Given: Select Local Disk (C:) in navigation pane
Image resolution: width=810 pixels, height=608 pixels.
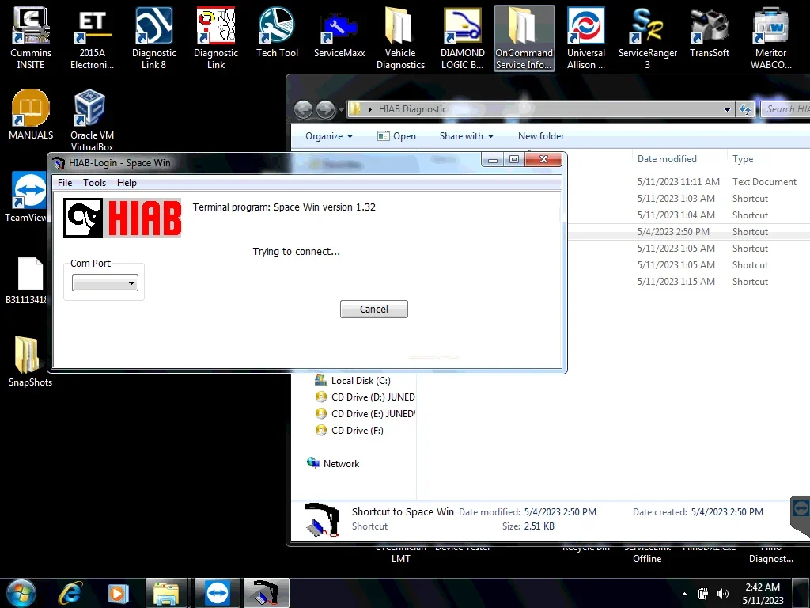Looking at the screenshot, I should tap(361, 381).
